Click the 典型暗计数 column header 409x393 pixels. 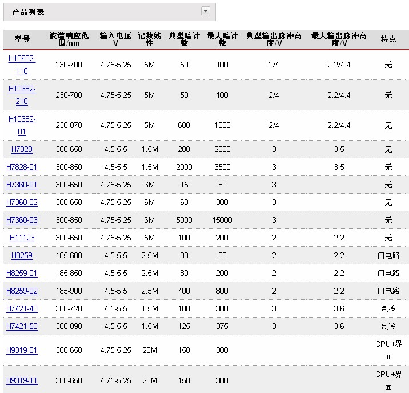click(184, 39)
